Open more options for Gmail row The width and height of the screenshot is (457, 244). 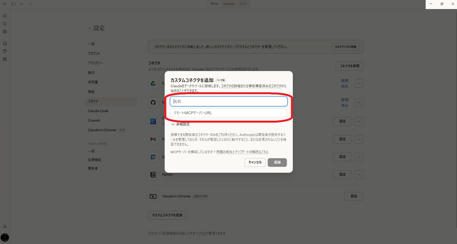(x=359, y=139)
